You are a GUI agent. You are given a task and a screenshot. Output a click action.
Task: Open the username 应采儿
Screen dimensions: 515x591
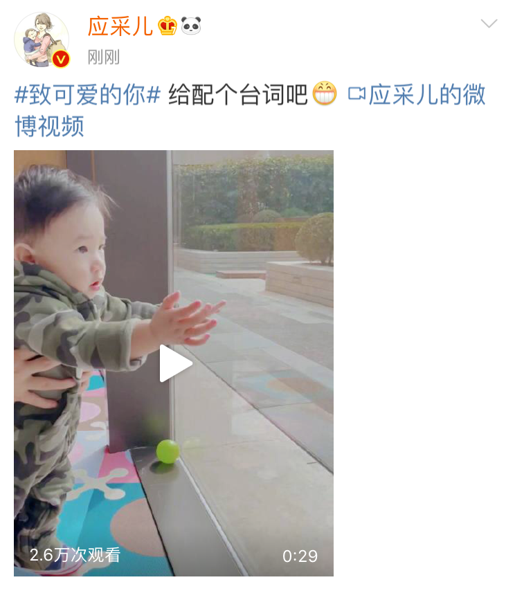point(120,26)
